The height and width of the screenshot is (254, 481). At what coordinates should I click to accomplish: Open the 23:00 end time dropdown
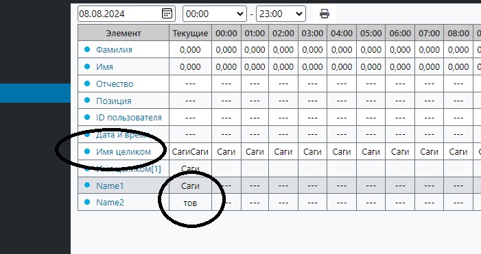click(281, 14)
